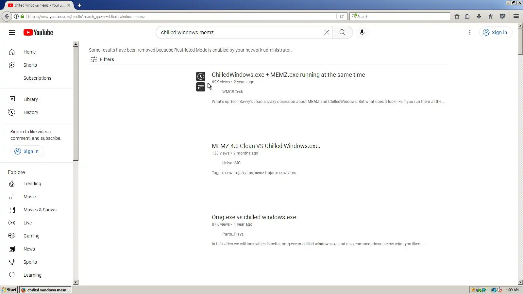The height and width of the screenshot is (294, 523).
Task: Open the Learning lightbulb icon
Action: point(12,275)
